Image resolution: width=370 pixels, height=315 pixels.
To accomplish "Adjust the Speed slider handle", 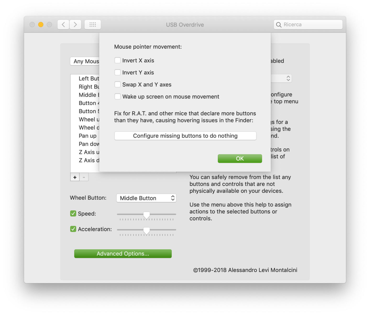I will pyautogui.click(x=147, y=216).
